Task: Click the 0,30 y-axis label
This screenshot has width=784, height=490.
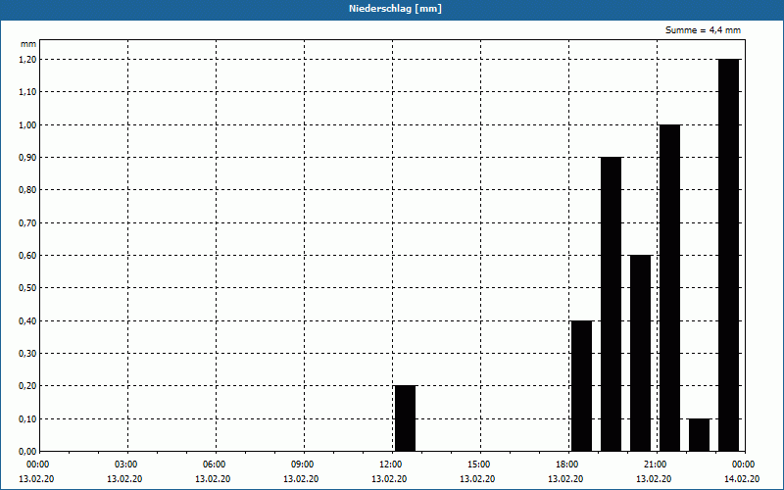Action: click(x=27, y=354)
